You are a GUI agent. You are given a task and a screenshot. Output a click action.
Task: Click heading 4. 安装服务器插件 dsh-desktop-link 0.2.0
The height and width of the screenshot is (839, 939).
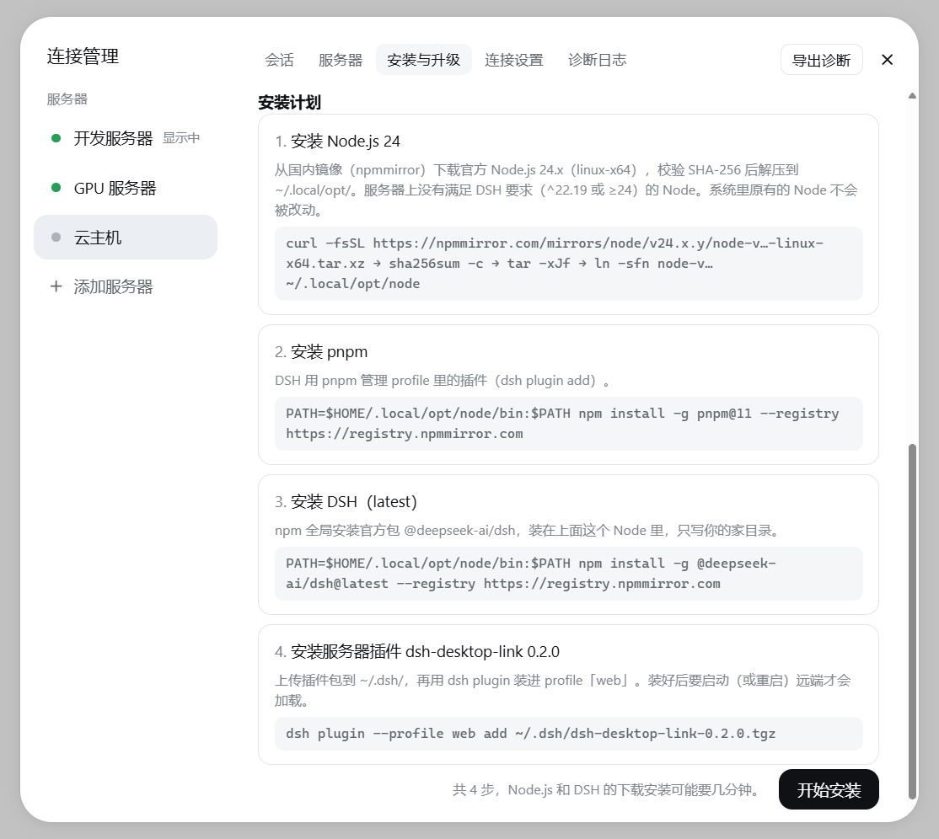pos(416,652)
